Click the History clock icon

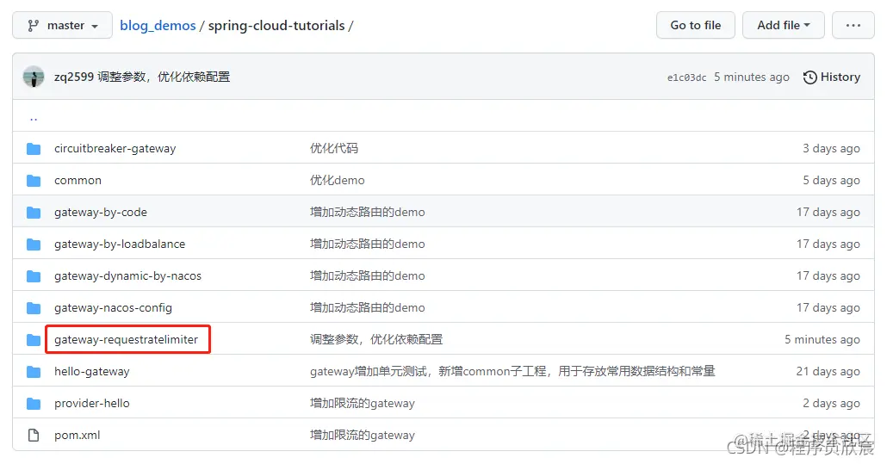810,77
